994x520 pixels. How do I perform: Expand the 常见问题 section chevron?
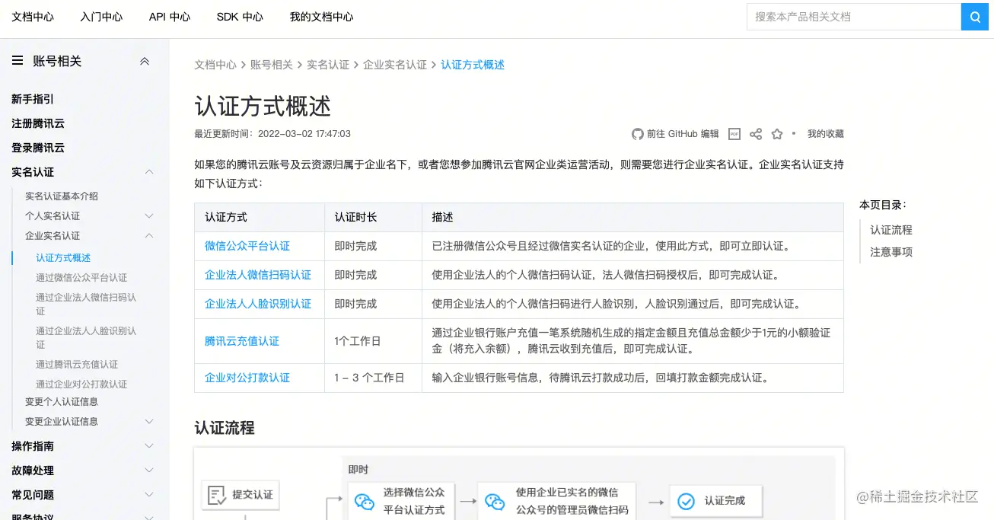[x=149, y=495]
